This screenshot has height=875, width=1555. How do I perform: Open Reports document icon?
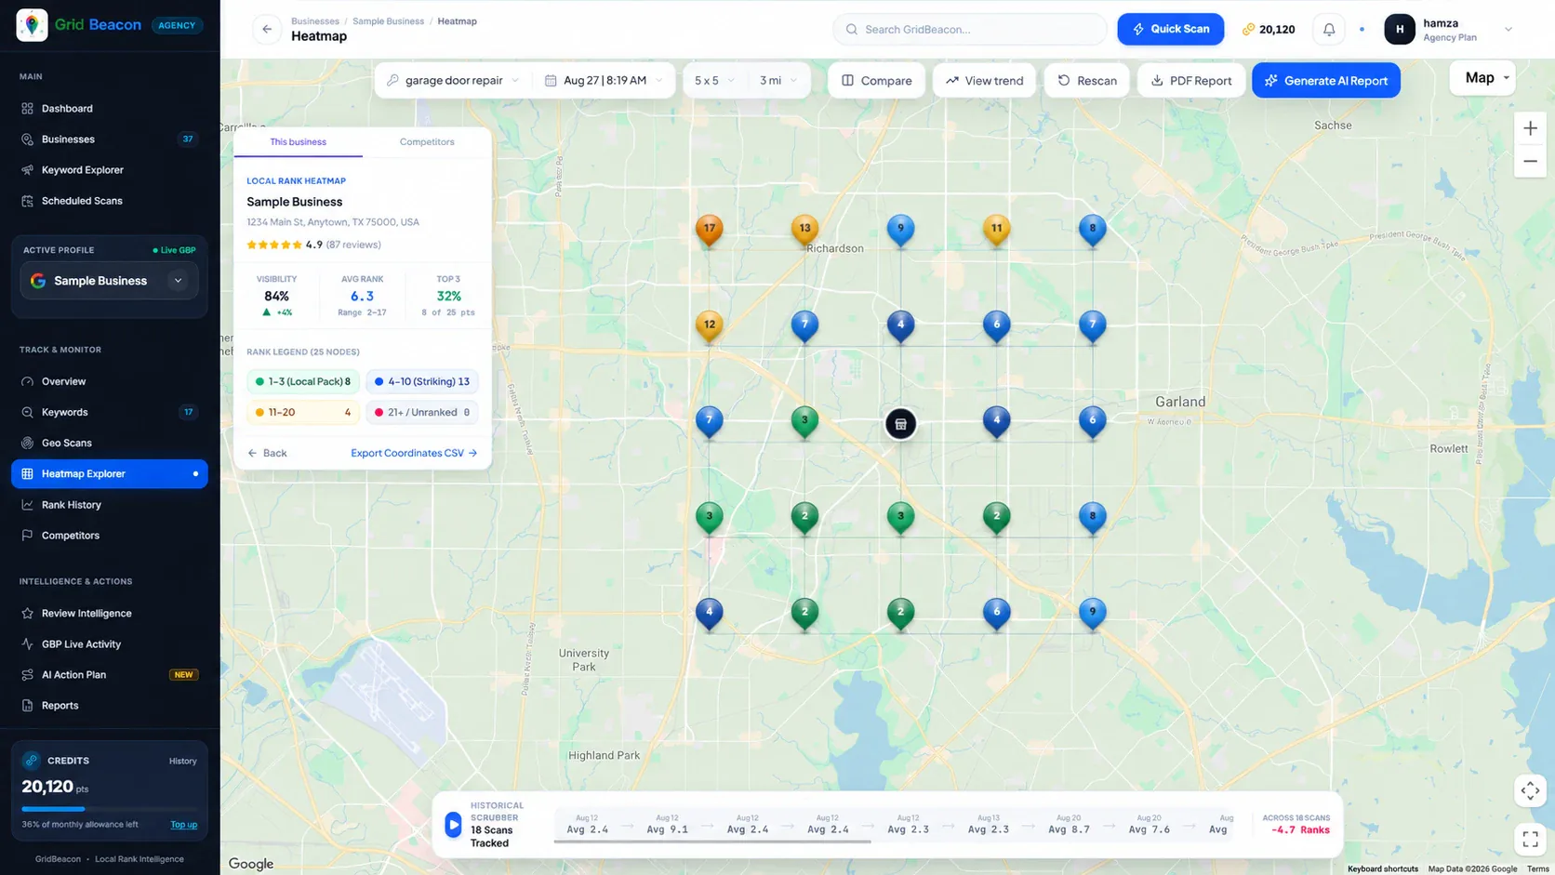tap(27, 706)
